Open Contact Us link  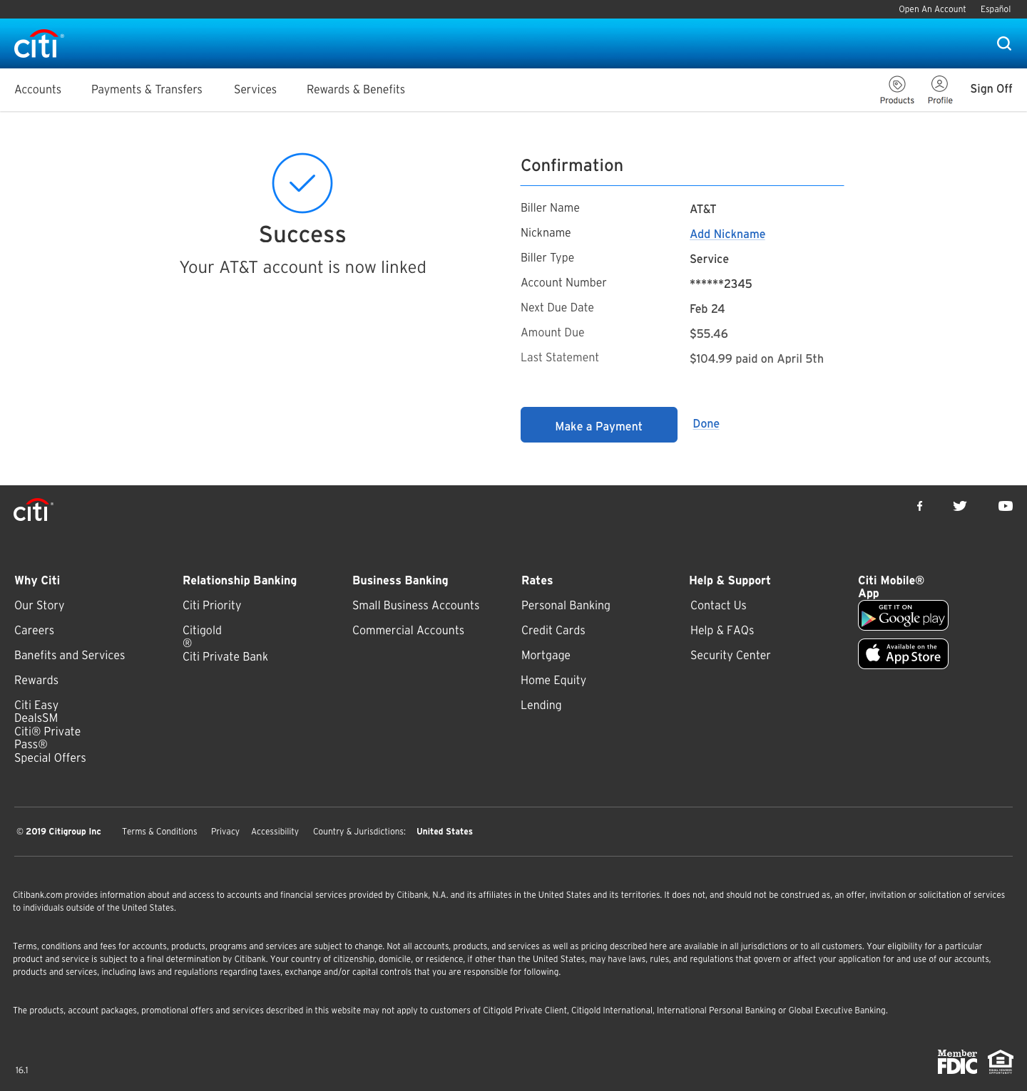click(x=718, y=605)
